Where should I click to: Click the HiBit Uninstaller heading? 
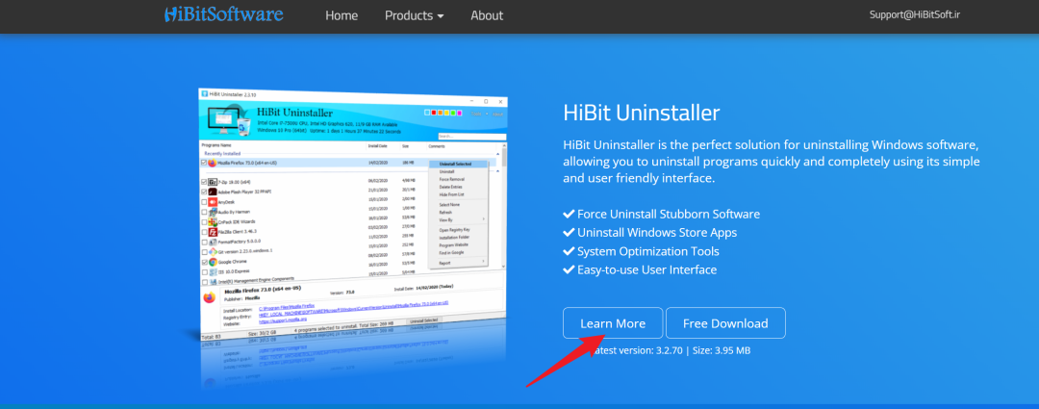pyautogui.click(x=642, y=112)
